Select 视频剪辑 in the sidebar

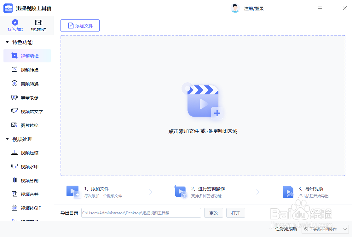27,56
